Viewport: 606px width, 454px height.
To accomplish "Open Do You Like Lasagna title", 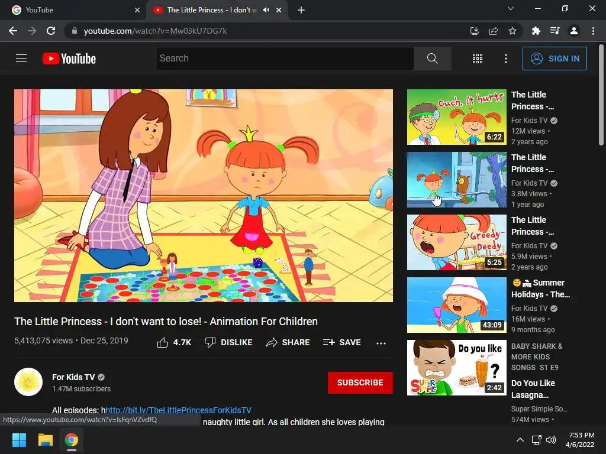I will tap(533, 389).
